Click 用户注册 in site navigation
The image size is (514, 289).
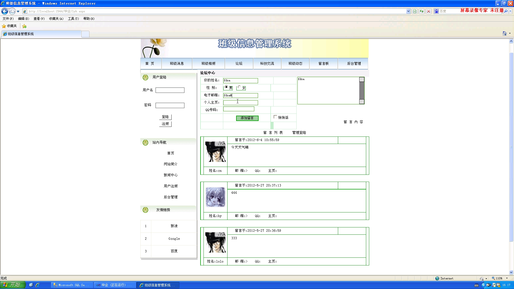click(x=171, y=186)
